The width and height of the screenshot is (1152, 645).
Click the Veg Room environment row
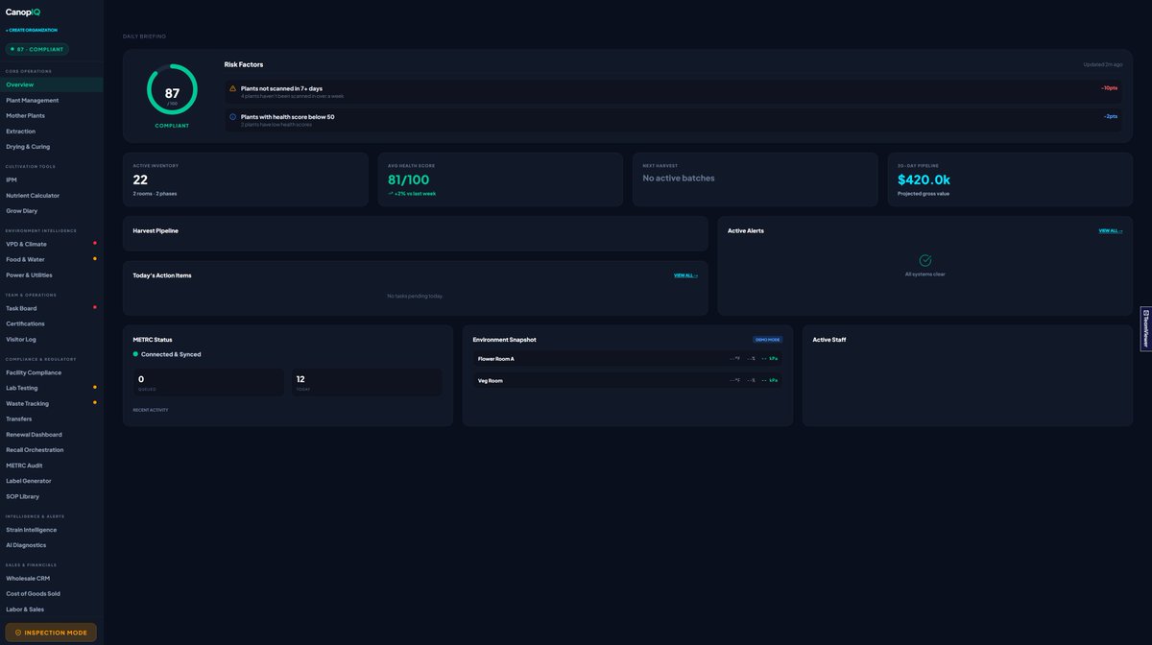(x=628, y=380)
